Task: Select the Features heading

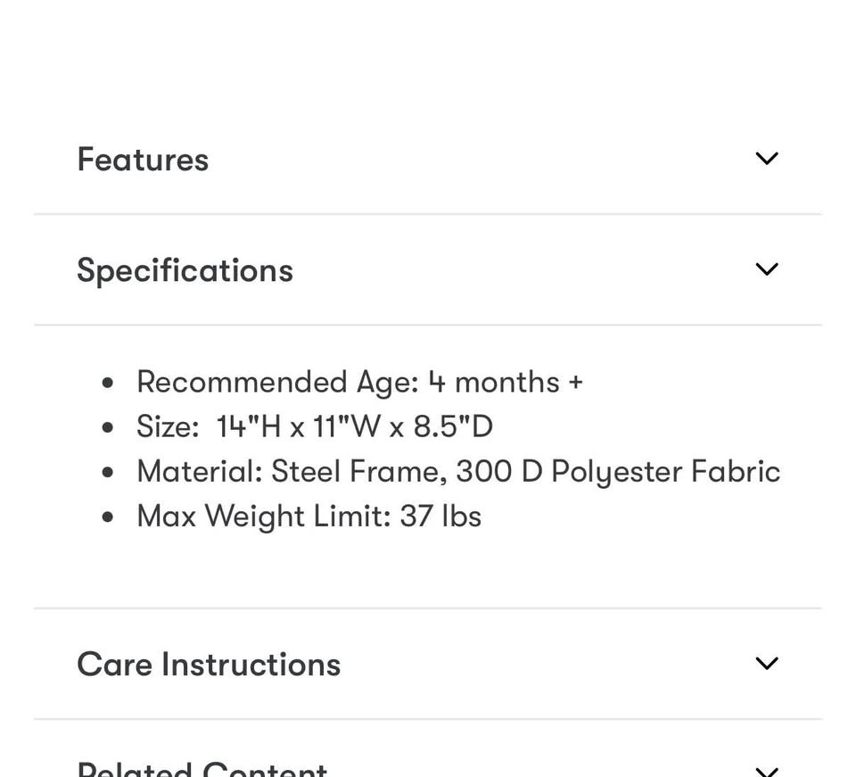Action: pyautogui.click(x=143, y=160)
